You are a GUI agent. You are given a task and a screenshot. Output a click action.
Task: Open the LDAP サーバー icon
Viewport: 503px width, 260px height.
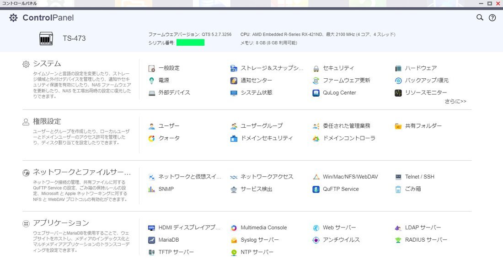398,228
